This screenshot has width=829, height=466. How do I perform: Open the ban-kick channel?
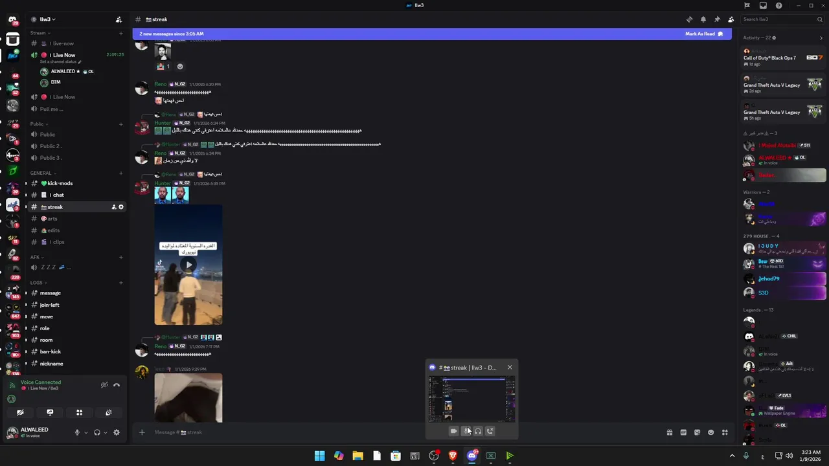pos(76,351)
